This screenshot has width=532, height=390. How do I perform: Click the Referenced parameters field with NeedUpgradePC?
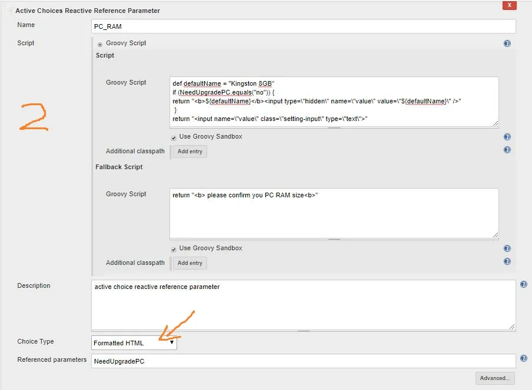pos(303,361)
